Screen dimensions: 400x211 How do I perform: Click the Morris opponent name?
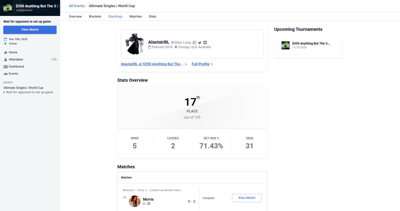point(148,199)
